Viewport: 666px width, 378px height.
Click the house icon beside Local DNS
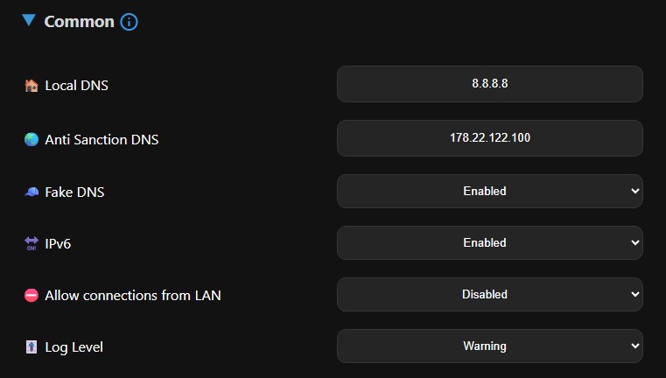click(x=32, y=86)
